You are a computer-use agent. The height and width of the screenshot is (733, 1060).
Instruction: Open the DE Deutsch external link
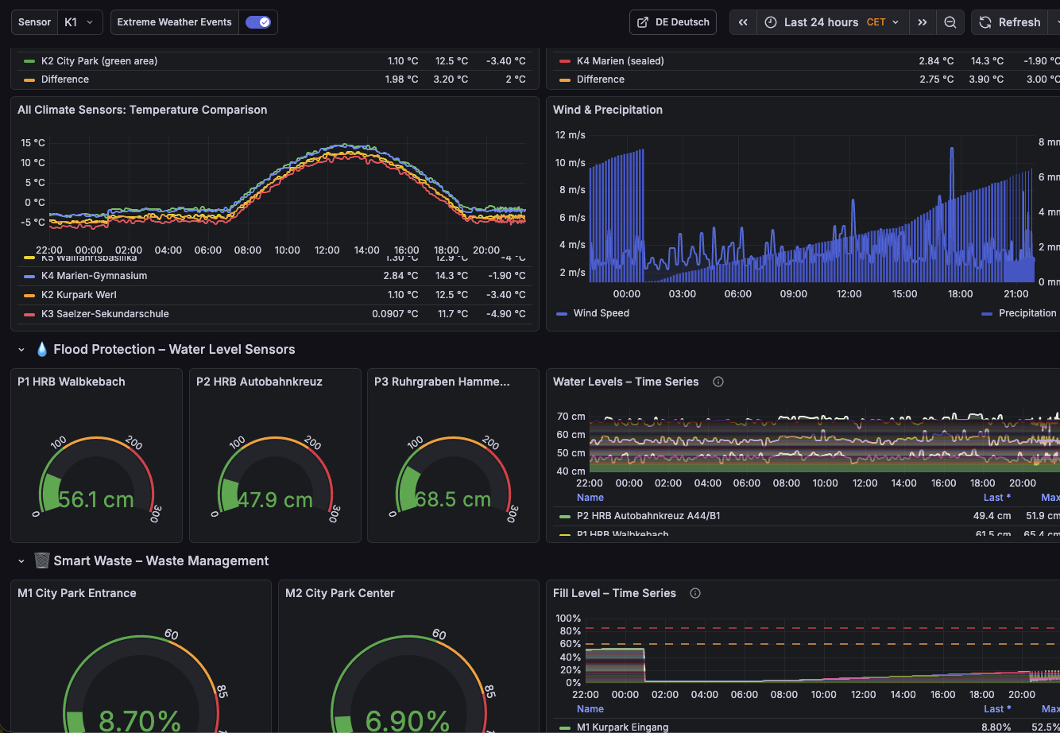click(x=673, y=22)
